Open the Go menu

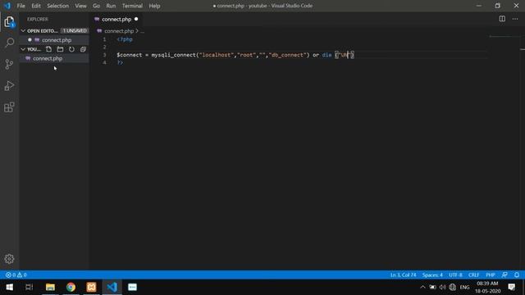96,6
